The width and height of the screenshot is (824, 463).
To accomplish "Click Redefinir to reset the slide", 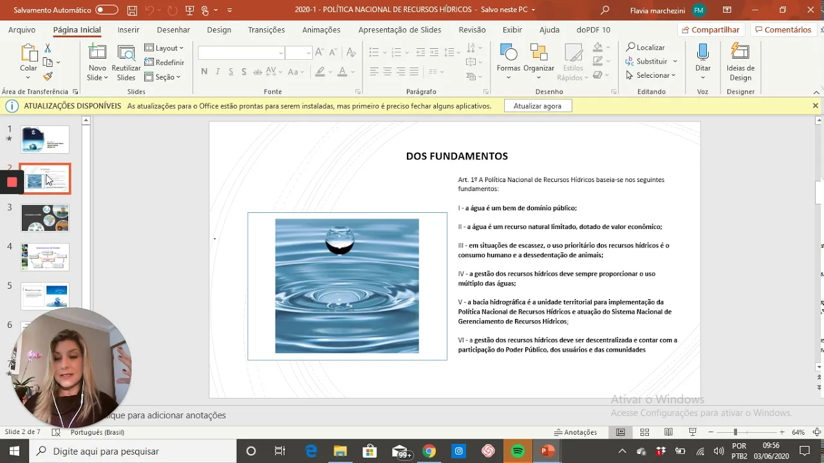I will pyautogui.click(x=164, y=62).
